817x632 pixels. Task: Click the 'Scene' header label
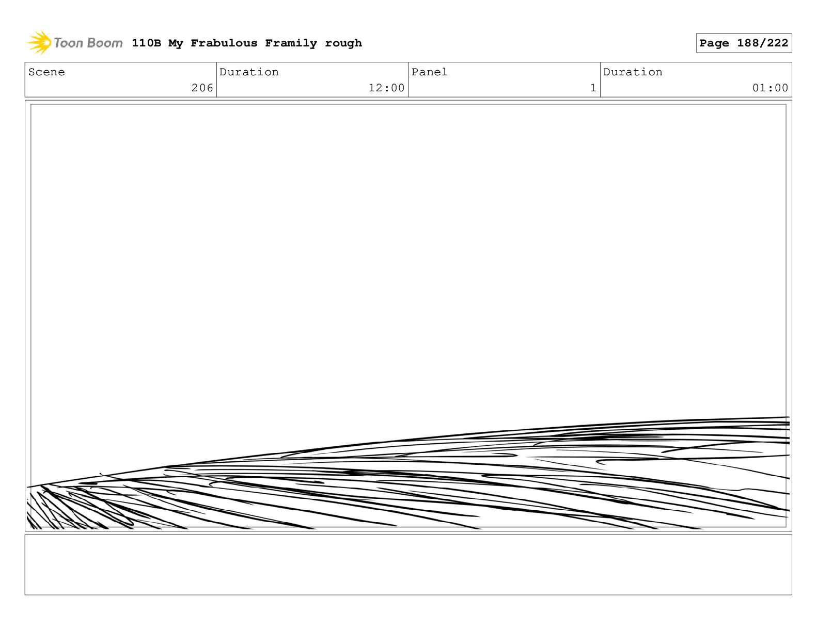[46, 72]
